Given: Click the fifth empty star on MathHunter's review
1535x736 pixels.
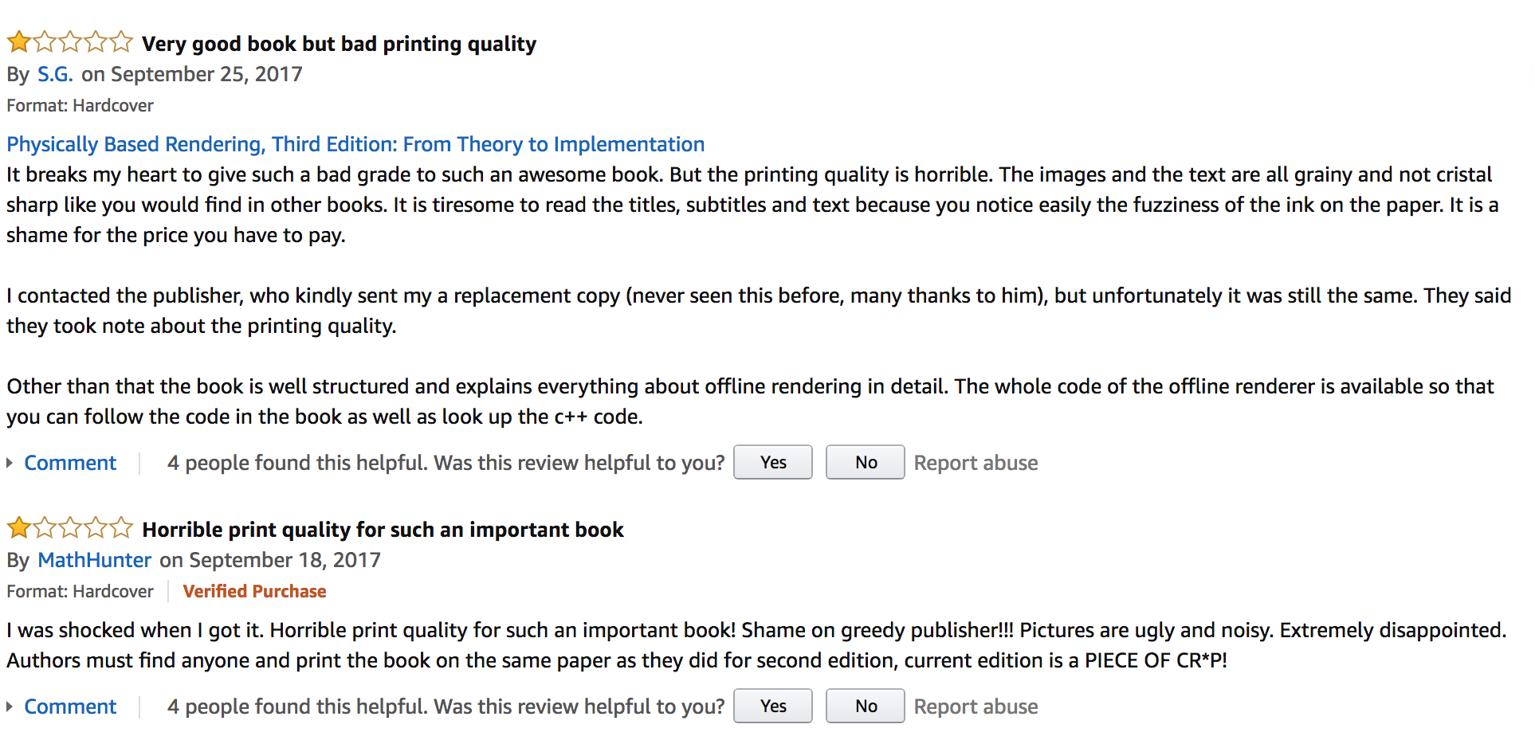Looking at the screenshot, I should coord(121,527).
